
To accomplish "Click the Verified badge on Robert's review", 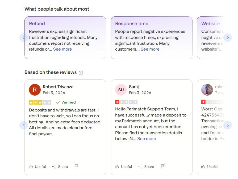I will (66, 102).
